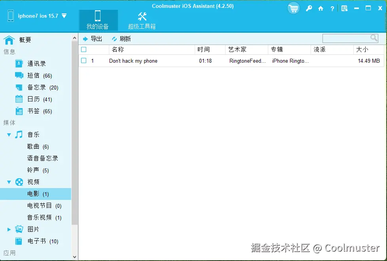Click the notes sticky icon
The width and height of the screenshot is (387, 261).
pos(19,87)
